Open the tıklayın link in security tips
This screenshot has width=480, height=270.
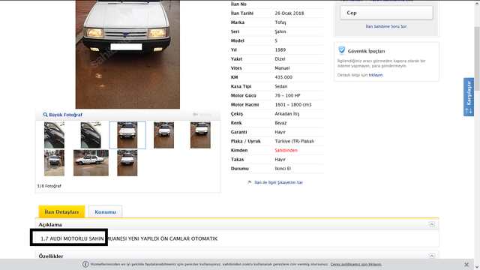coord(376,75)
